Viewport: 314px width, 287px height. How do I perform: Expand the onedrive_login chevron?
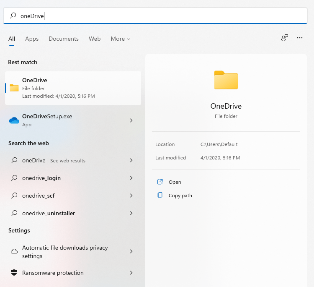click(131, 178)
